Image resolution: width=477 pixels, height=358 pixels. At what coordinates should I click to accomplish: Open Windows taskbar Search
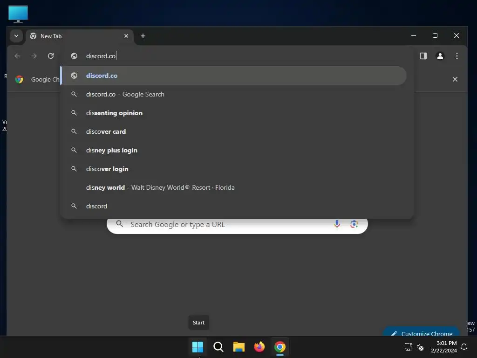click(x=218, y=347)
